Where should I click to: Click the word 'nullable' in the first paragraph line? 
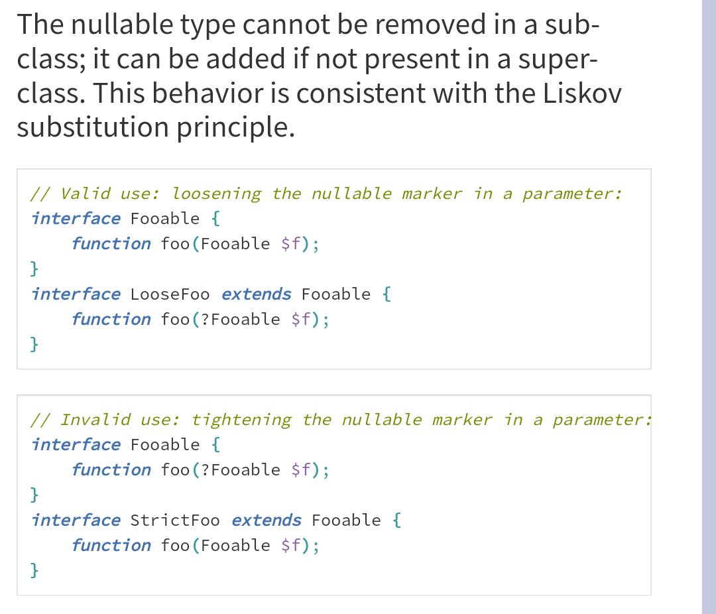pyautogui.click(x=122, y=25)
